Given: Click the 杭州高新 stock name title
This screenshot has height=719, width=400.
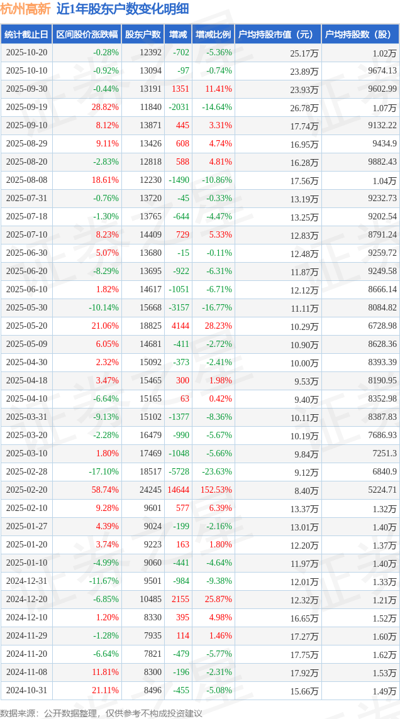Looking at the screenshot, I should [x=26, y=9].
